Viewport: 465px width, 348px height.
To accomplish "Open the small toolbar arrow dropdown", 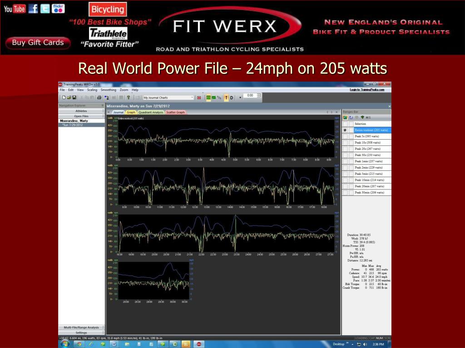I will coord(240,98).
